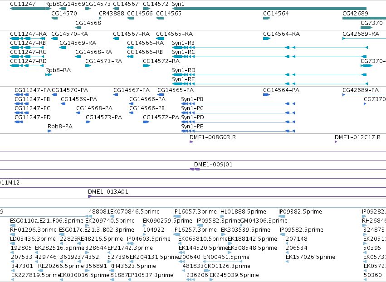
Task: Click the Syn1-RB transcript label
Action: (183, 43)
